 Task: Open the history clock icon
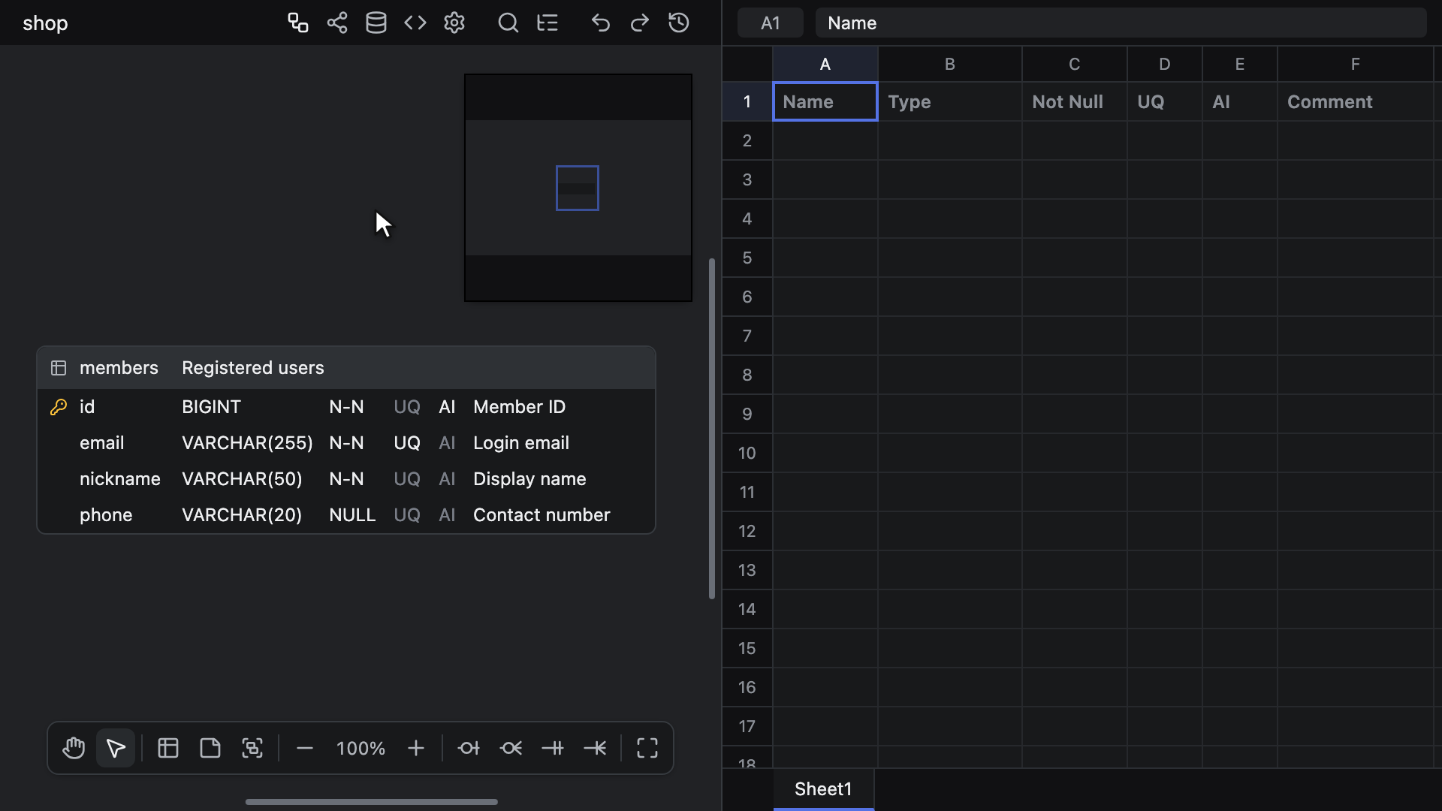click(x=679, y=23)
